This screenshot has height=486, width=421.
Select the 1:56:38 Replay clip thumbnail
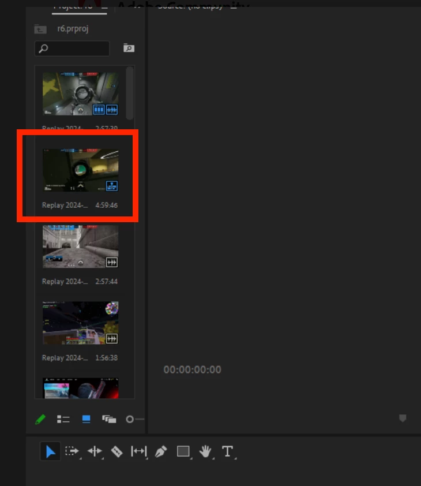[81, 323]
